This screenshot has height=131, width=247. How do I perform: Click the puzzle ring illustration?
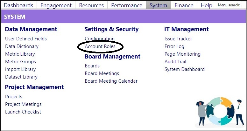coord(220,111)
